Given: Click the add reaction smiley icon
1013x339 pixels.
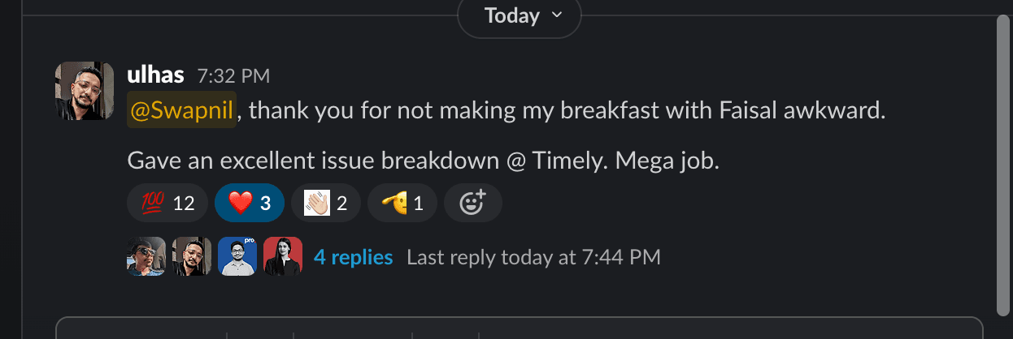Looking at the screenshot, I should pyautogui.click(x=472, y=203).
